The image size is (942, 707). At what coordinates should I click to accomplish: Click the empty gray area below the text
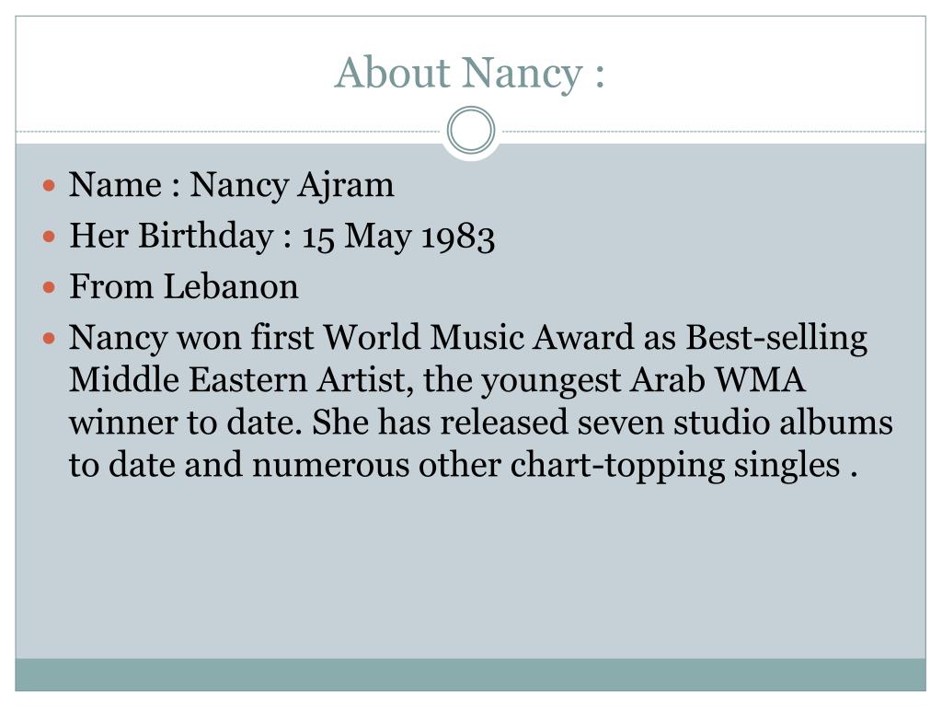[x=470, y=571]
